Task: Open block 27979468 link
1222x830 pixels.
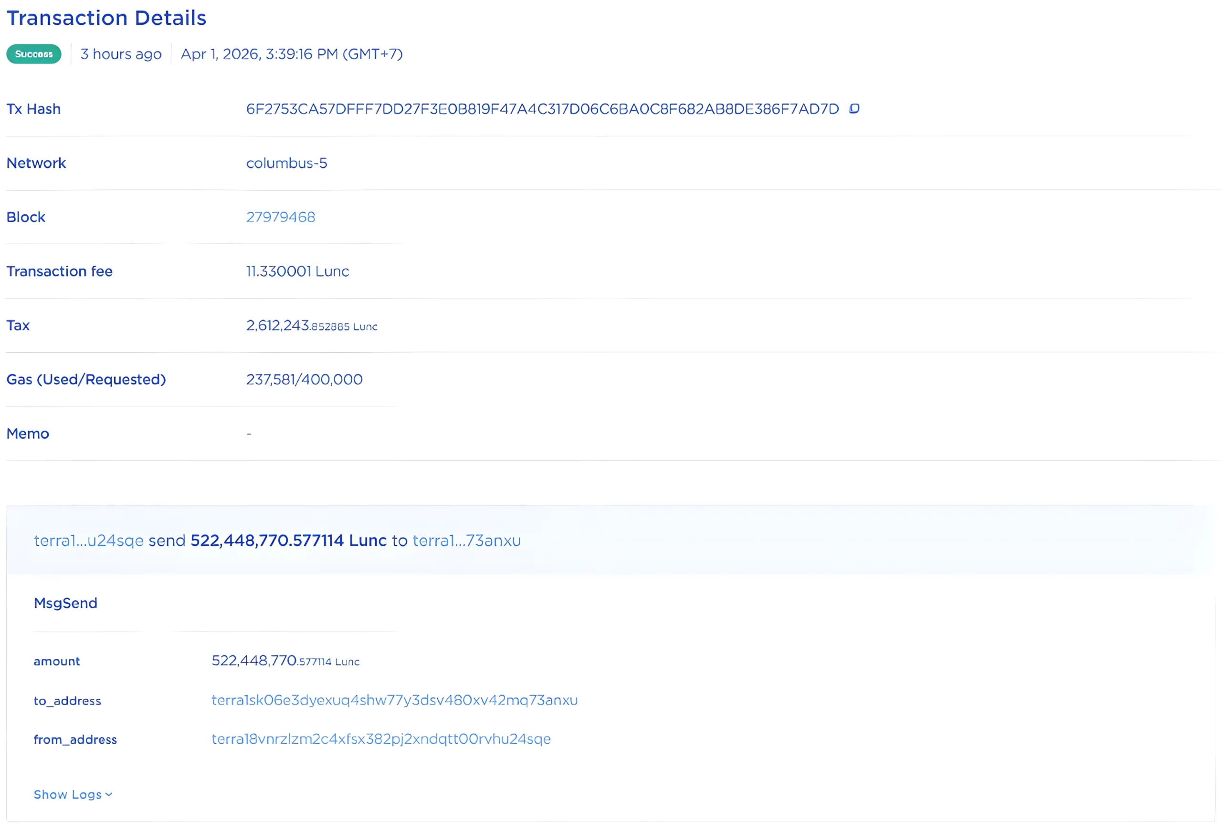Action: [x=280, y=217]
